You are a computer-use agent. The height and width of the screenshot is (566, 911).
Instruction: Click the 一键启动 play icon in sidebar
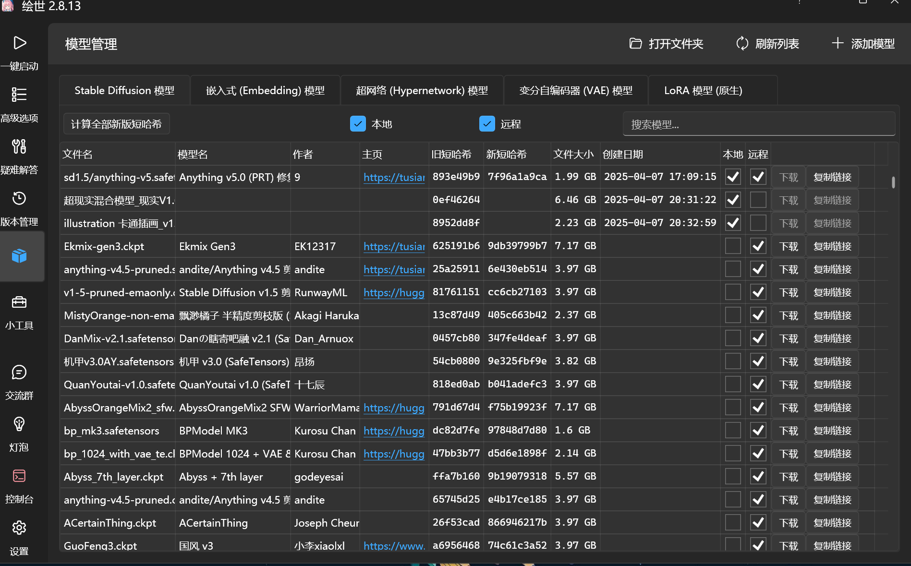tap(19, 43)
